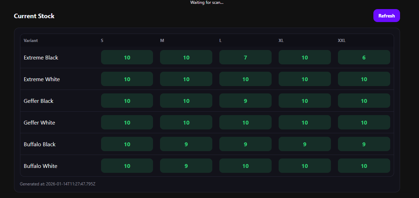This screenshot has width=419, height=198.
Task: Click the Buffalo White size M cell showing 9
Action: 186,166
